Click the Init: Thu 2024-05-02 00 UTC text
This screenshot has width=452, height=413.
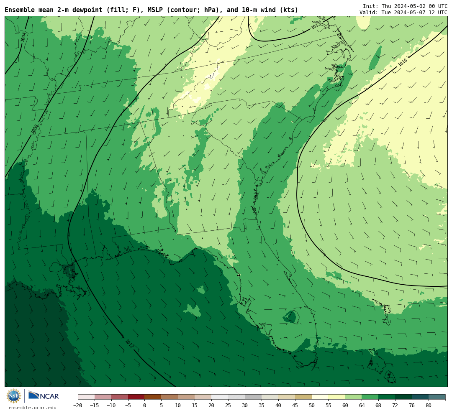pyautogui.click(x=405, y=6)
